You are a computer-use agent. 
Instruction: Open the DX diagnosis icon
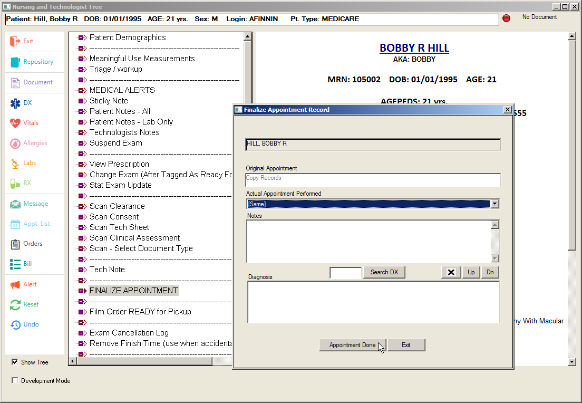tap(15, 103)
